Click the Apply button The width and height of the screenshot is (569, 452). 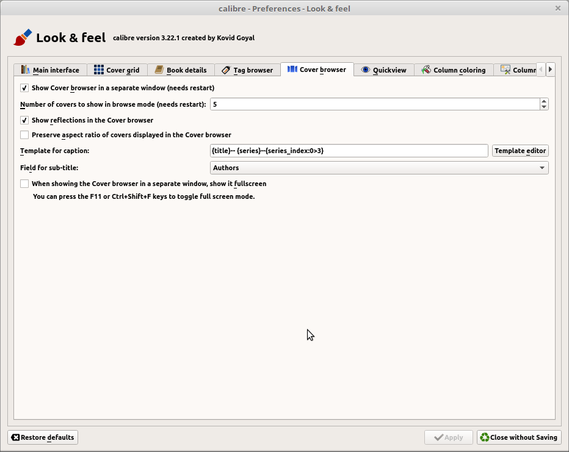pyautogui.click(x=449, y=437)
